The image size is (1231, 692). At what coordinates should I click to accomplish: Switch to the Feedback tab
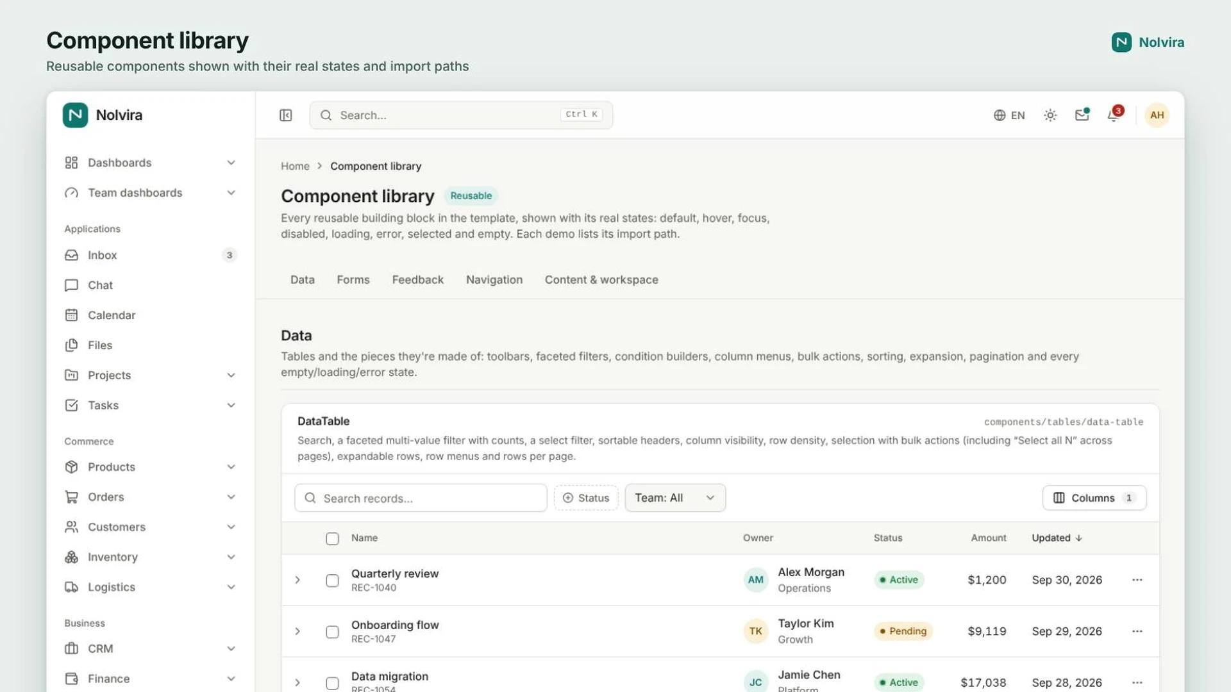point(418,280)
